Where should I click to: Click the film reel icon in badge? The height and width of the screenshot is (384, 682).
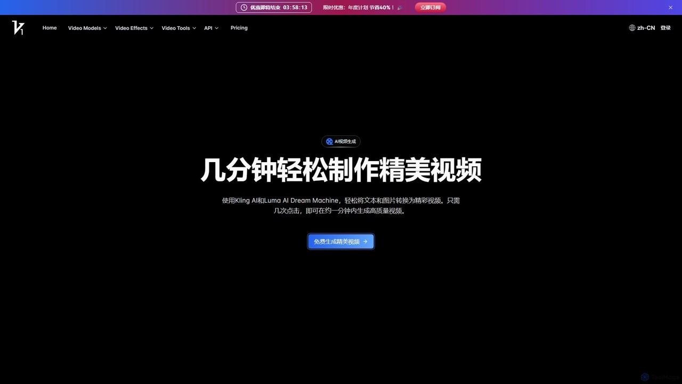[329, 141]
